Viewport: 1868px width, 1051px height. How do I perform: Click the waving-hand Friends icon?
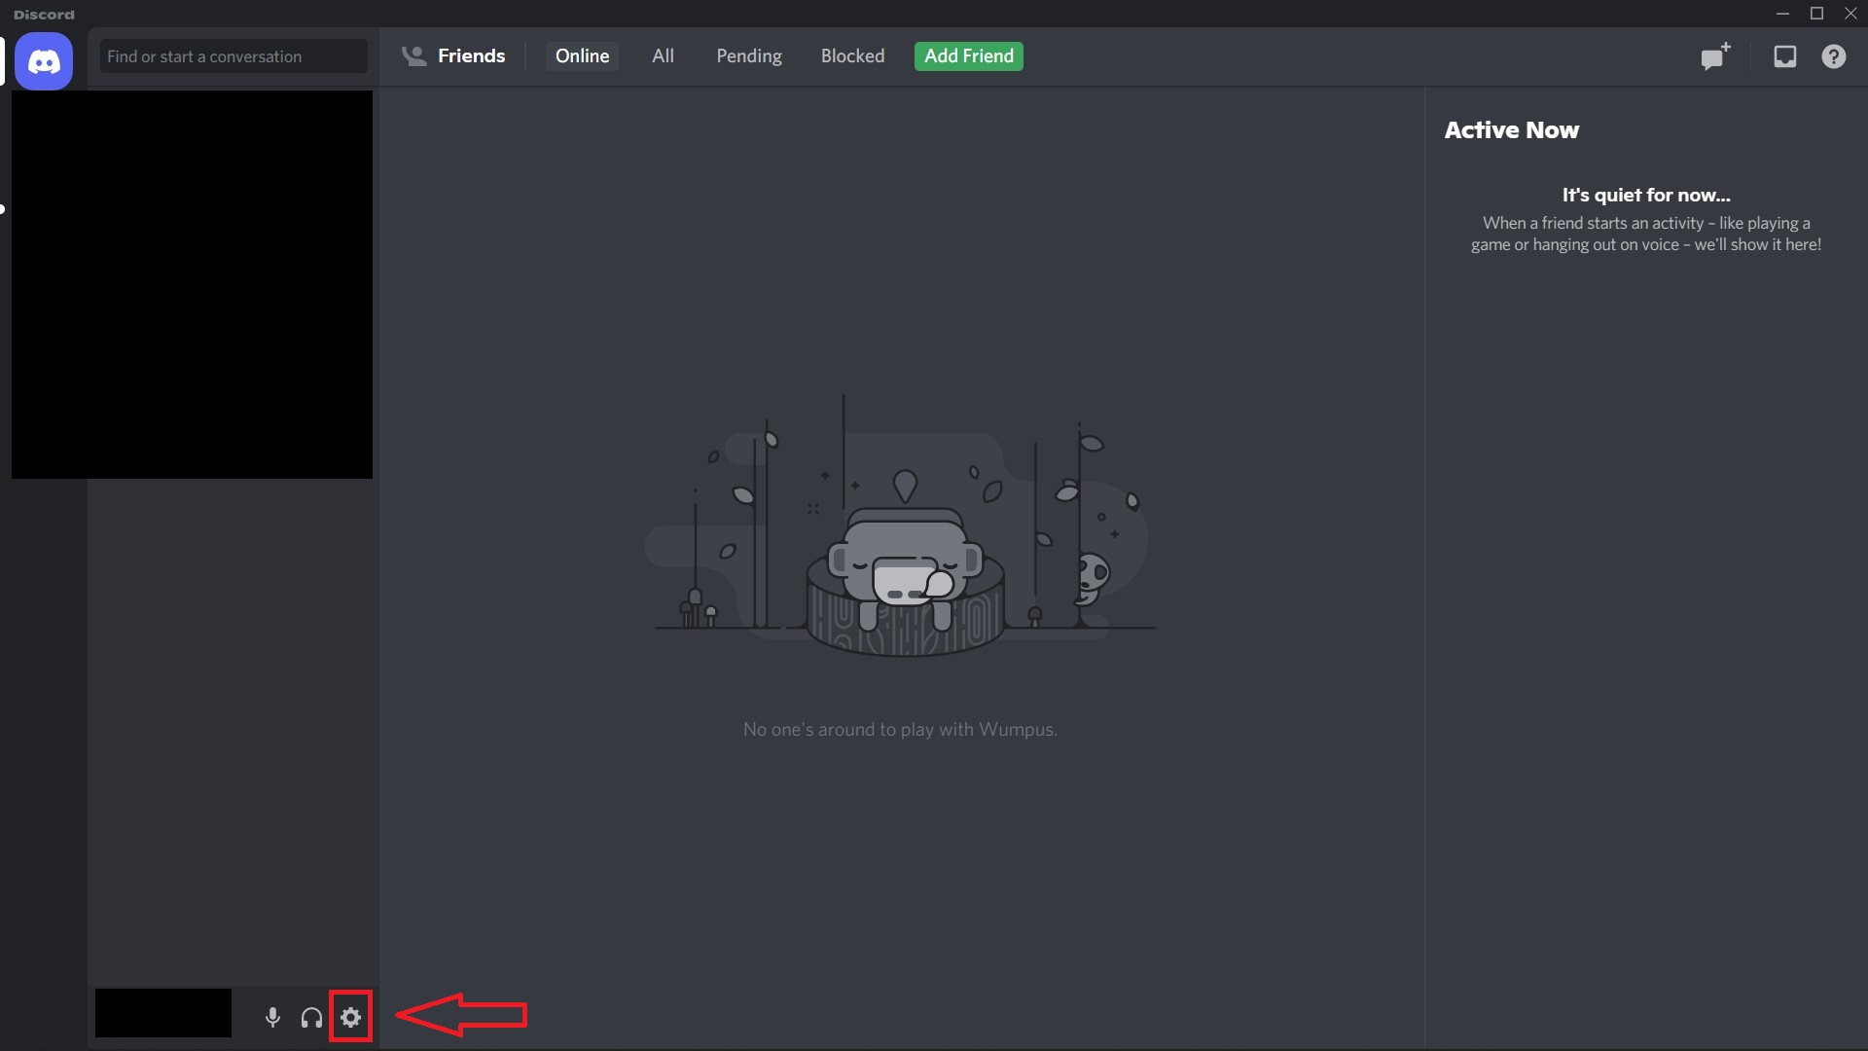413,55
